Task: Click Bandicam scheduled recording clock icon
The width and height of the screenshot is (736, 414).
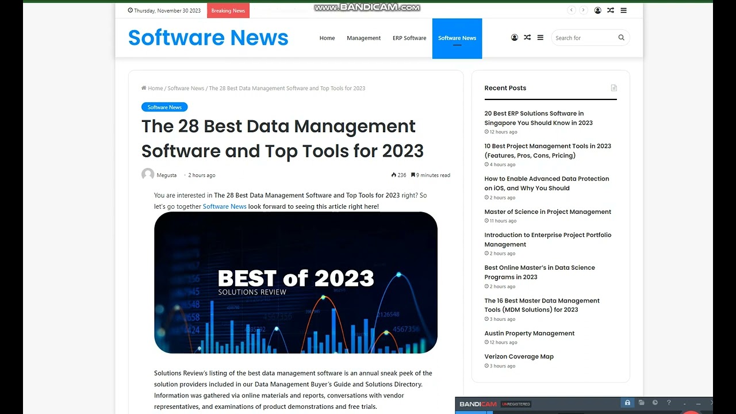Action: click(x=655, y=403)
